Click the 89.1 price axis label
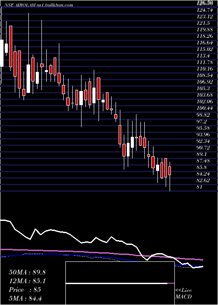 tap(201, 154)
